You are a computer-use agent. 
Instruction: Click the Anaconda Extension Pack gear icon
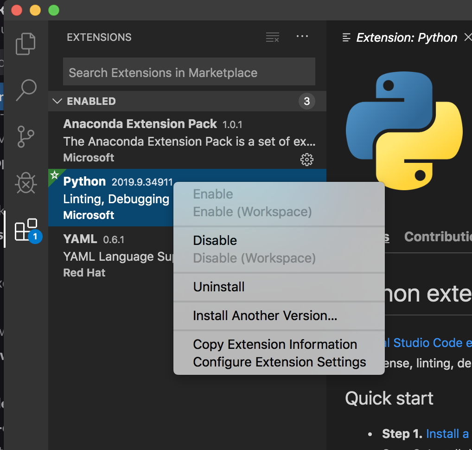[x=307, y=160]
